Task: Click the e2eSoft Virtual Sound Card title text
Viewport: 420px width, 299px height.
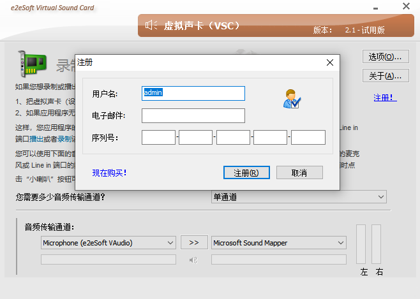Action: pos(52,8)
